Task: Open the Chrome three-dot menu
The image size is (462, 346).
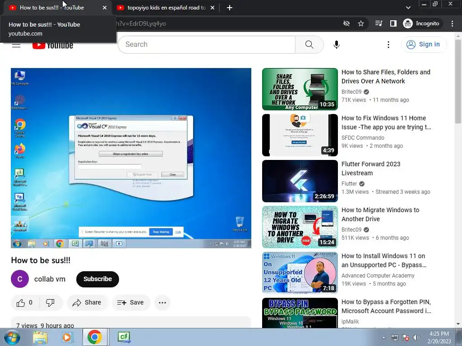Action: pos(452,23)
